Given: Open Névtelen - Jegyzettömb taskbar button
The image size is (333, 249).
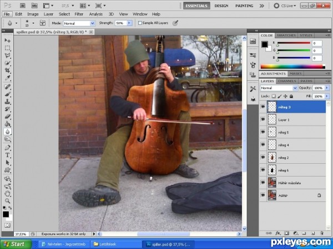Looking at the screenshot, I should pyautogui.click(x=63, y=244).
